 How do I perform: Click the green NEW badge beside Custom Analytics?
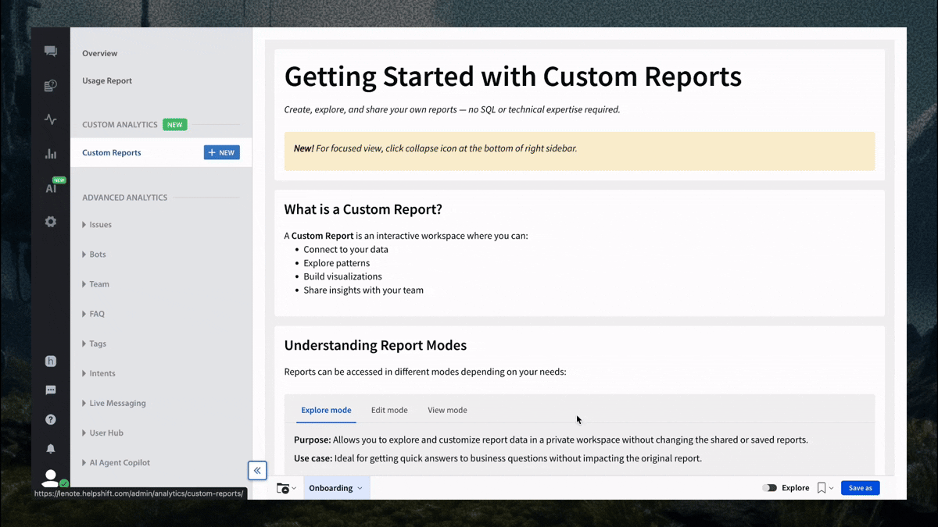(175, 125)
